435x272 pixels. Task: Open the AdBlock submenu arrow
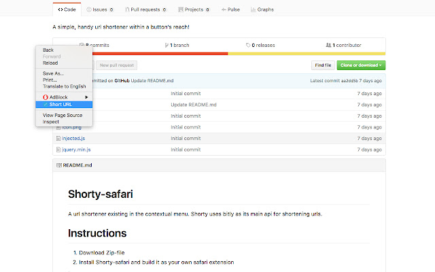(86, 97)
